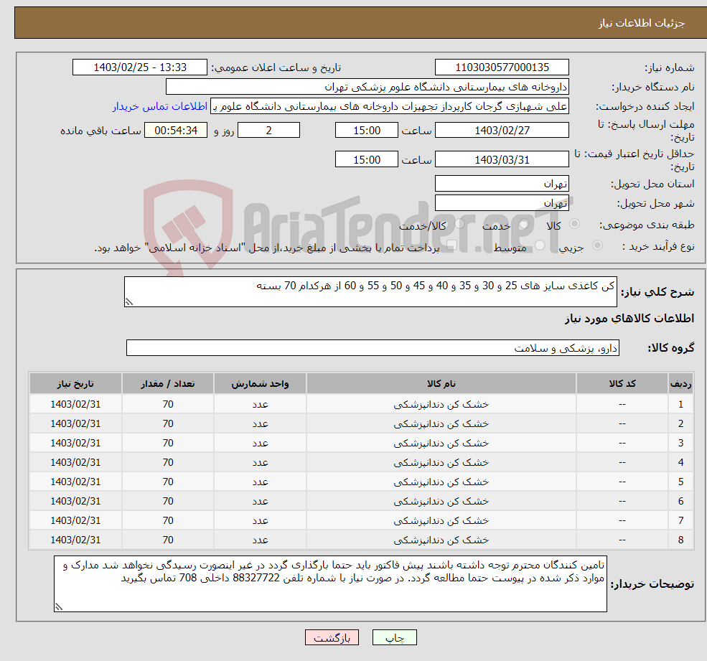Viewport: 707px width, 661px height.
Task: Click quantity 70 in row 6
Action: pos(168,502)
